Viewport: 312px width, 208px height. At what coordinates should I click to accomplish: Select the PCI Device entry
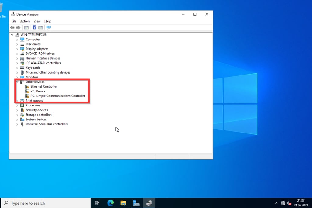(x=38, y=91)
